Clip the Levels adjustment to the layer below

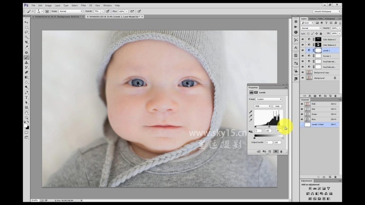pyautogui.click(x=259, y=152)
